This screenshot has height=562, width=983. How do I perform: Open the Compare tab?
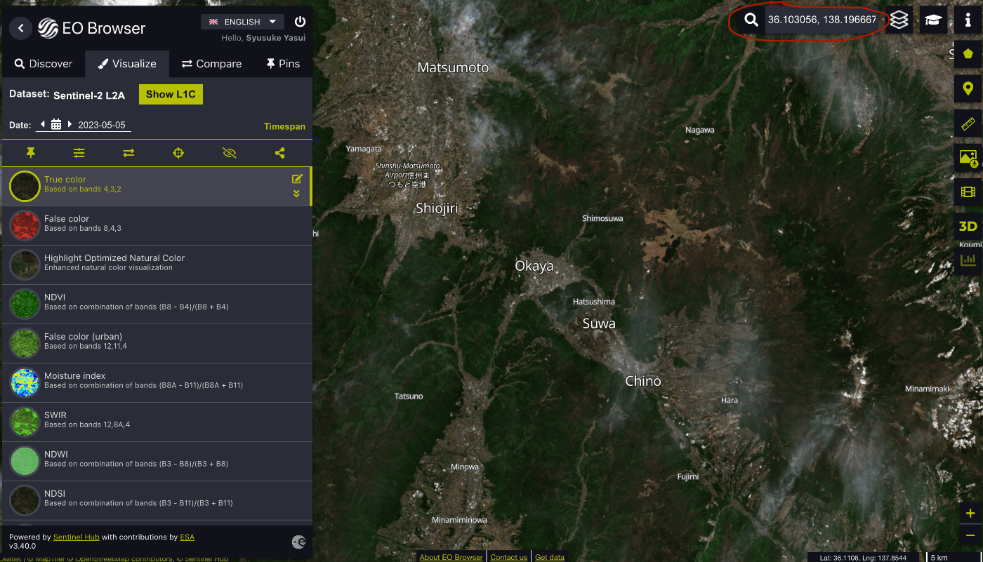click(211, 64)
